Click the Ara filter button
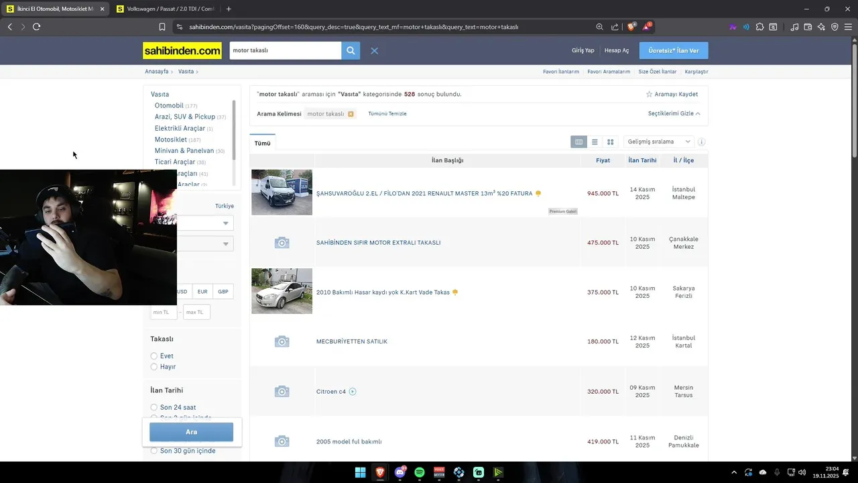 pyautogui.click(x=191, y=432)
